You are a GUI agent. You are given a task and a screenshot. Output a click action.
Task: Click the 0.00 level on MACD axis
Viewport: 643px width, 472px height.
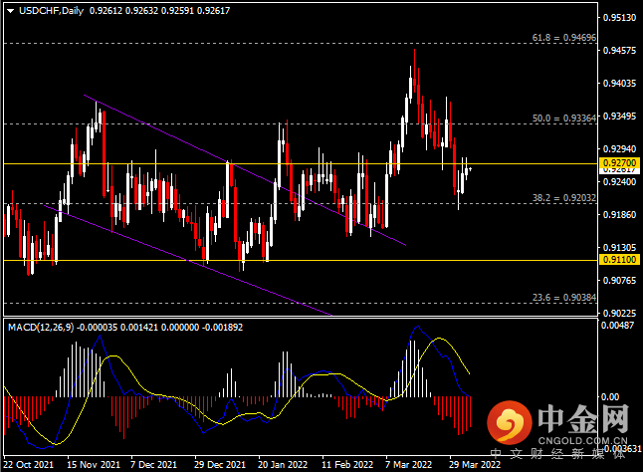[609, 396]
